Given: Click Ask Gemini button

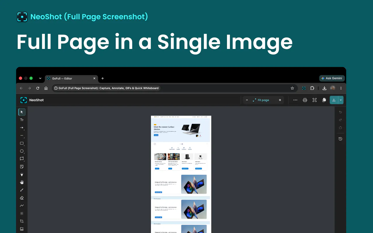Looking at the screenshot, I should tap(332, 78).
